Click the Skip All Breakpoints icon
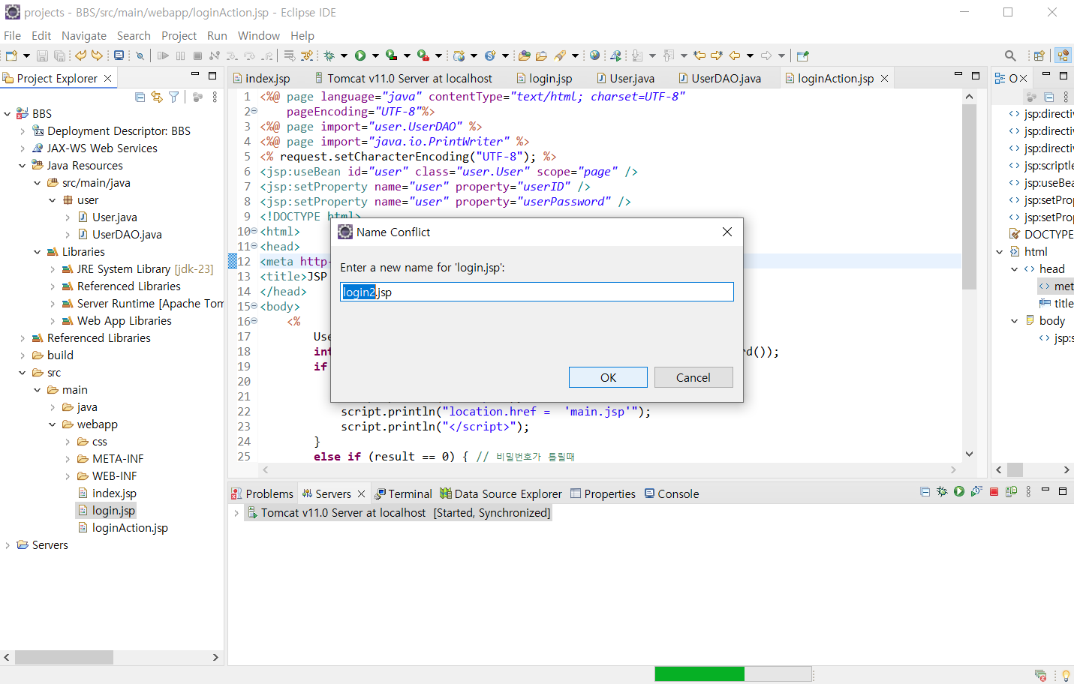 tap(140, 55)
